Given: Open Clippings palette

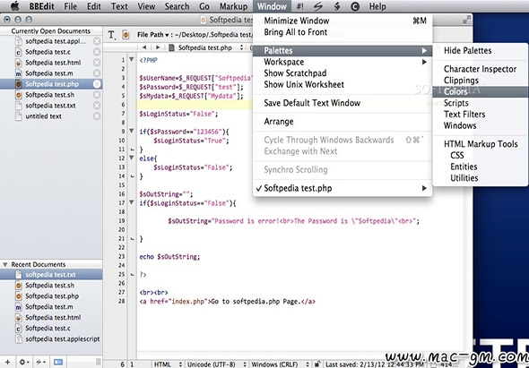Looking at the screenshot, I should [x=481, y=81].
